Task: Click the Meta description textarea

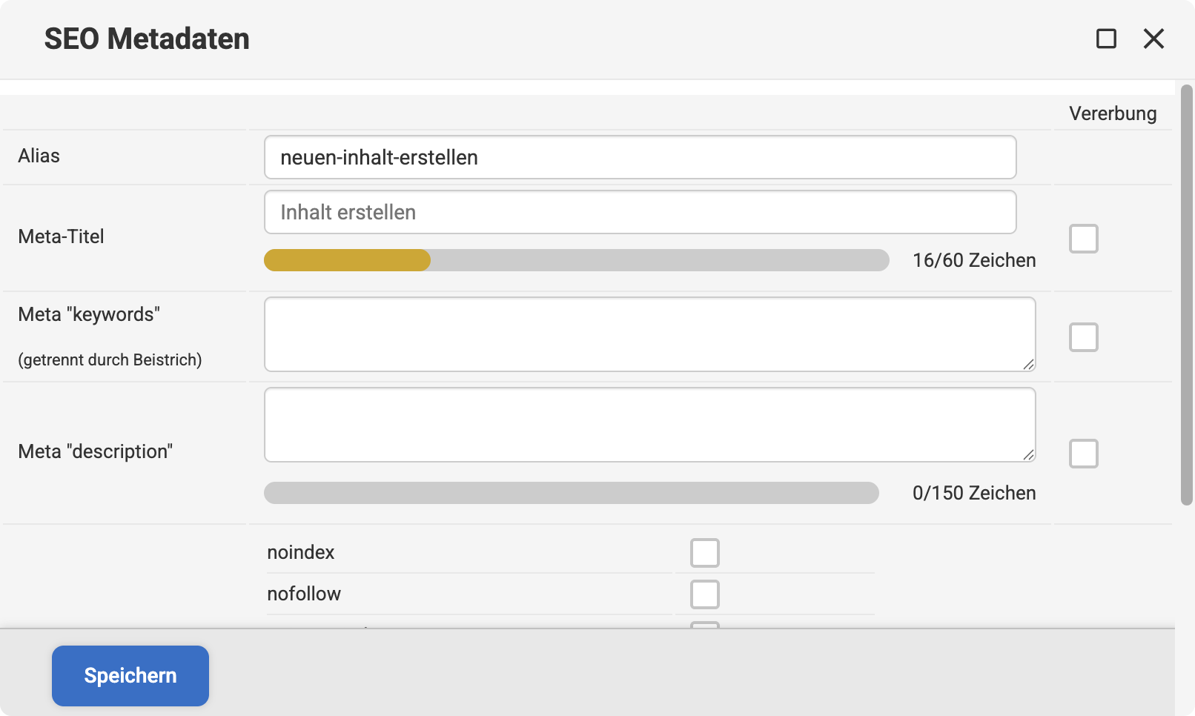Action: pyautogui.click(x=649, y=425)
